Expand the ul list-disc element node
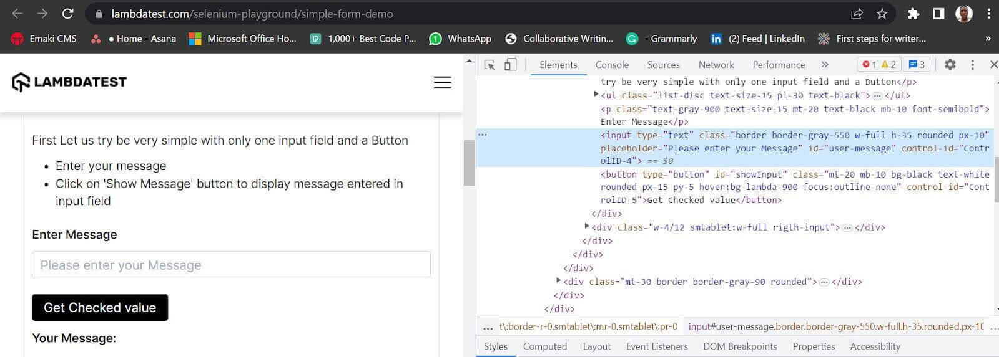The image size is (999, 357). [596, 95]
